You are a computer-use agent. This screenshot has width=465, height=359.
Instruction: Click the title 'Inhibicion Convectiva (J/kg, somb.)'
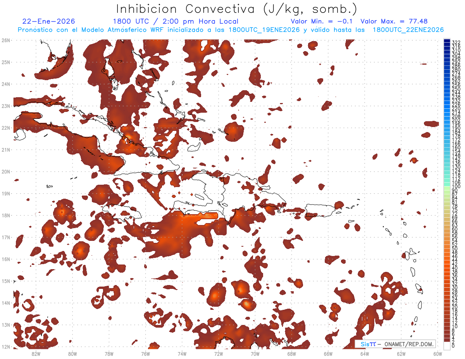point(236,9)
